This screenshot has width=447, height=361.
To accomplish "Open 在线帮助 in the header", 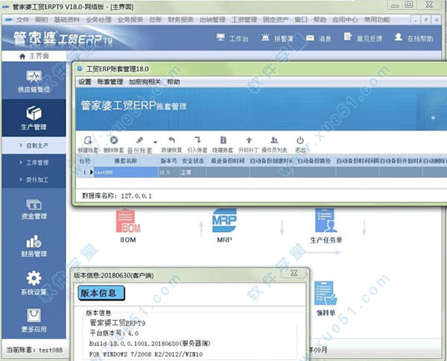I will coord(414,38).
